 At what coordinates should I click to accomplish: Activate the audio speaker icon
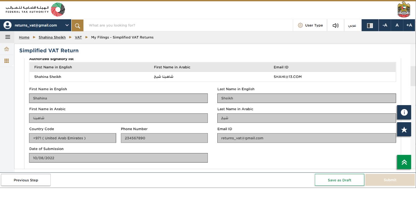click(x=336, y=25)
